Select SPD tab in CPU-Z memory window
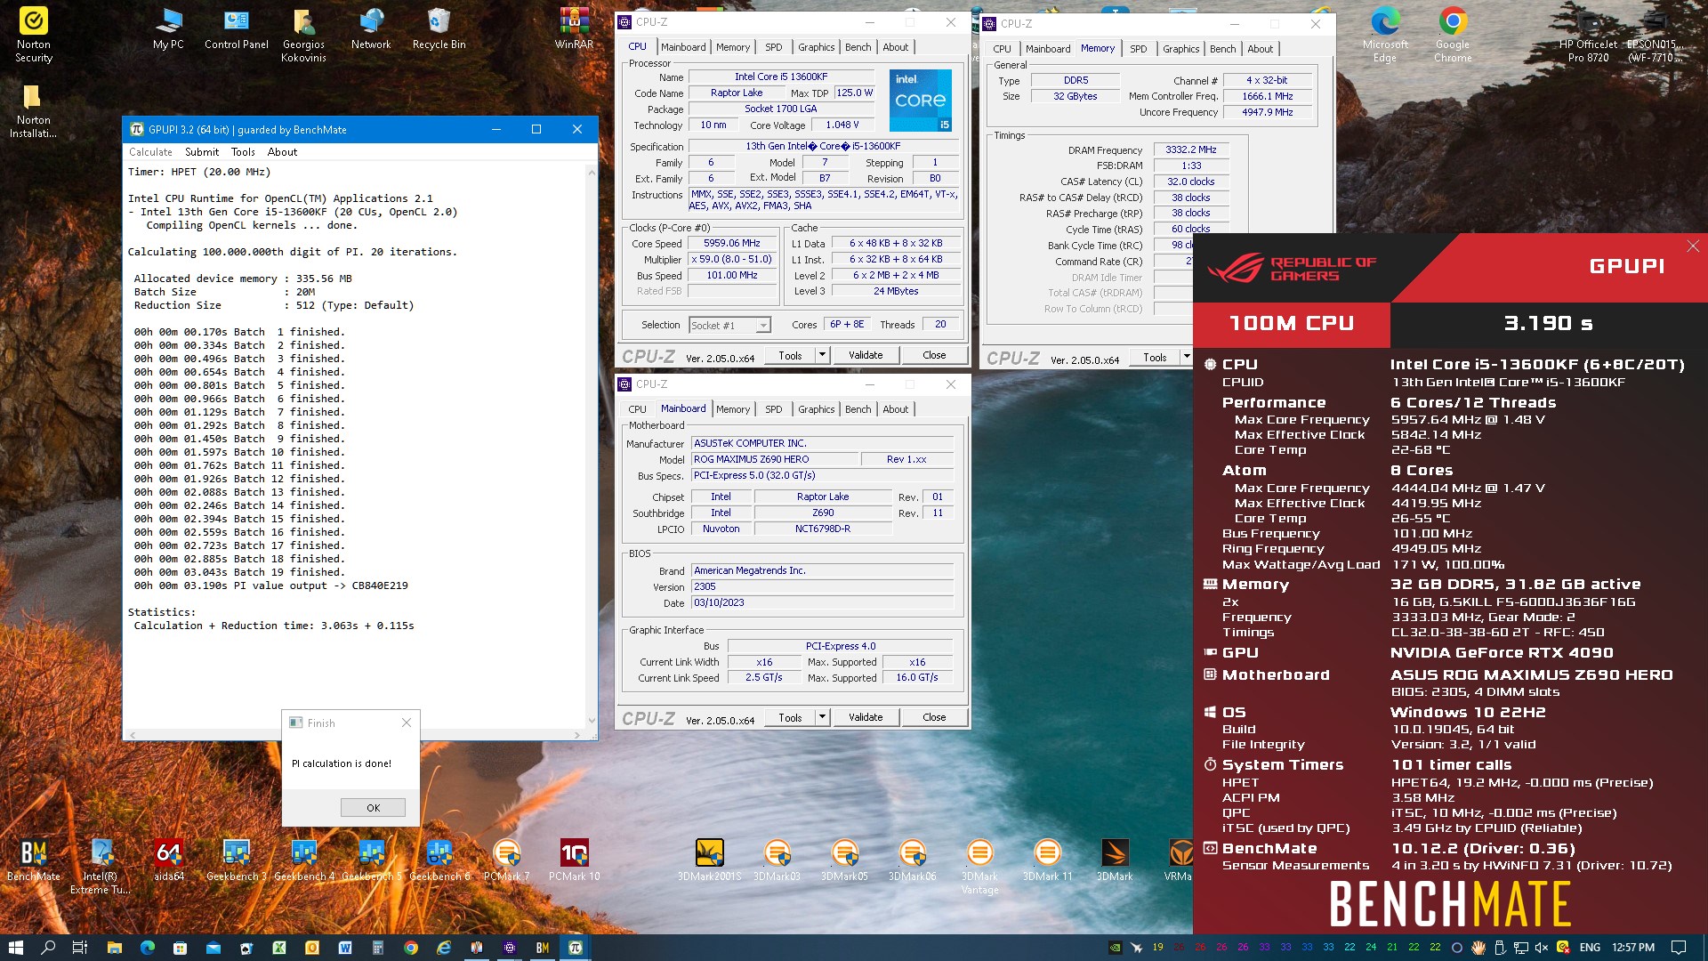This screenshot has height=961, width=1708. click(1139, 49)
